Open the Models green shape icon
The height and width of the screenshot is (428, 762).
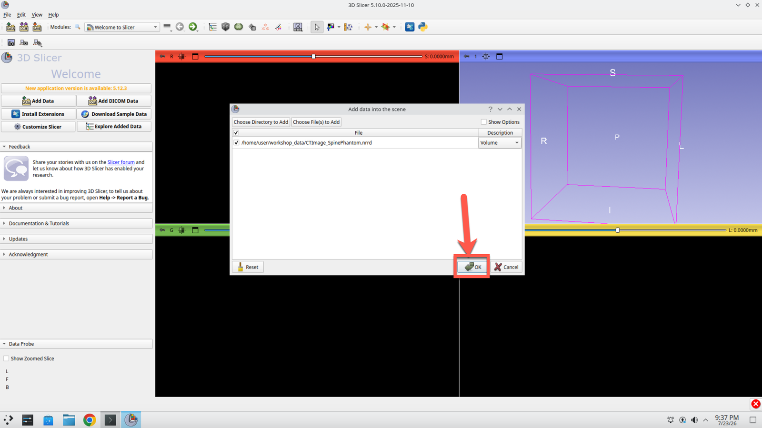point(239,27)
